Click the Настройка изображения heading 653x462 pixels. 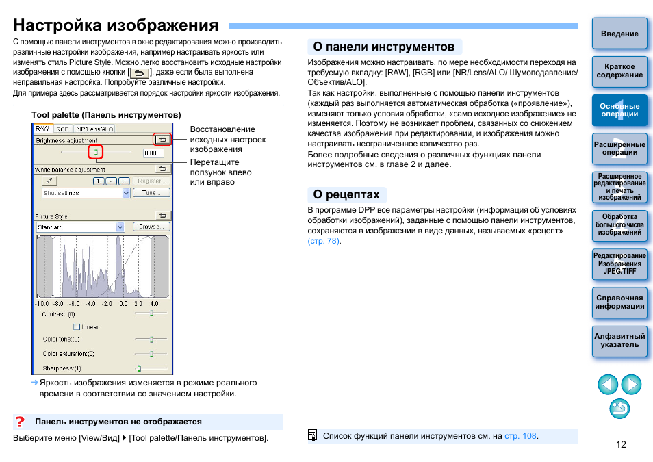coord(116,25)
